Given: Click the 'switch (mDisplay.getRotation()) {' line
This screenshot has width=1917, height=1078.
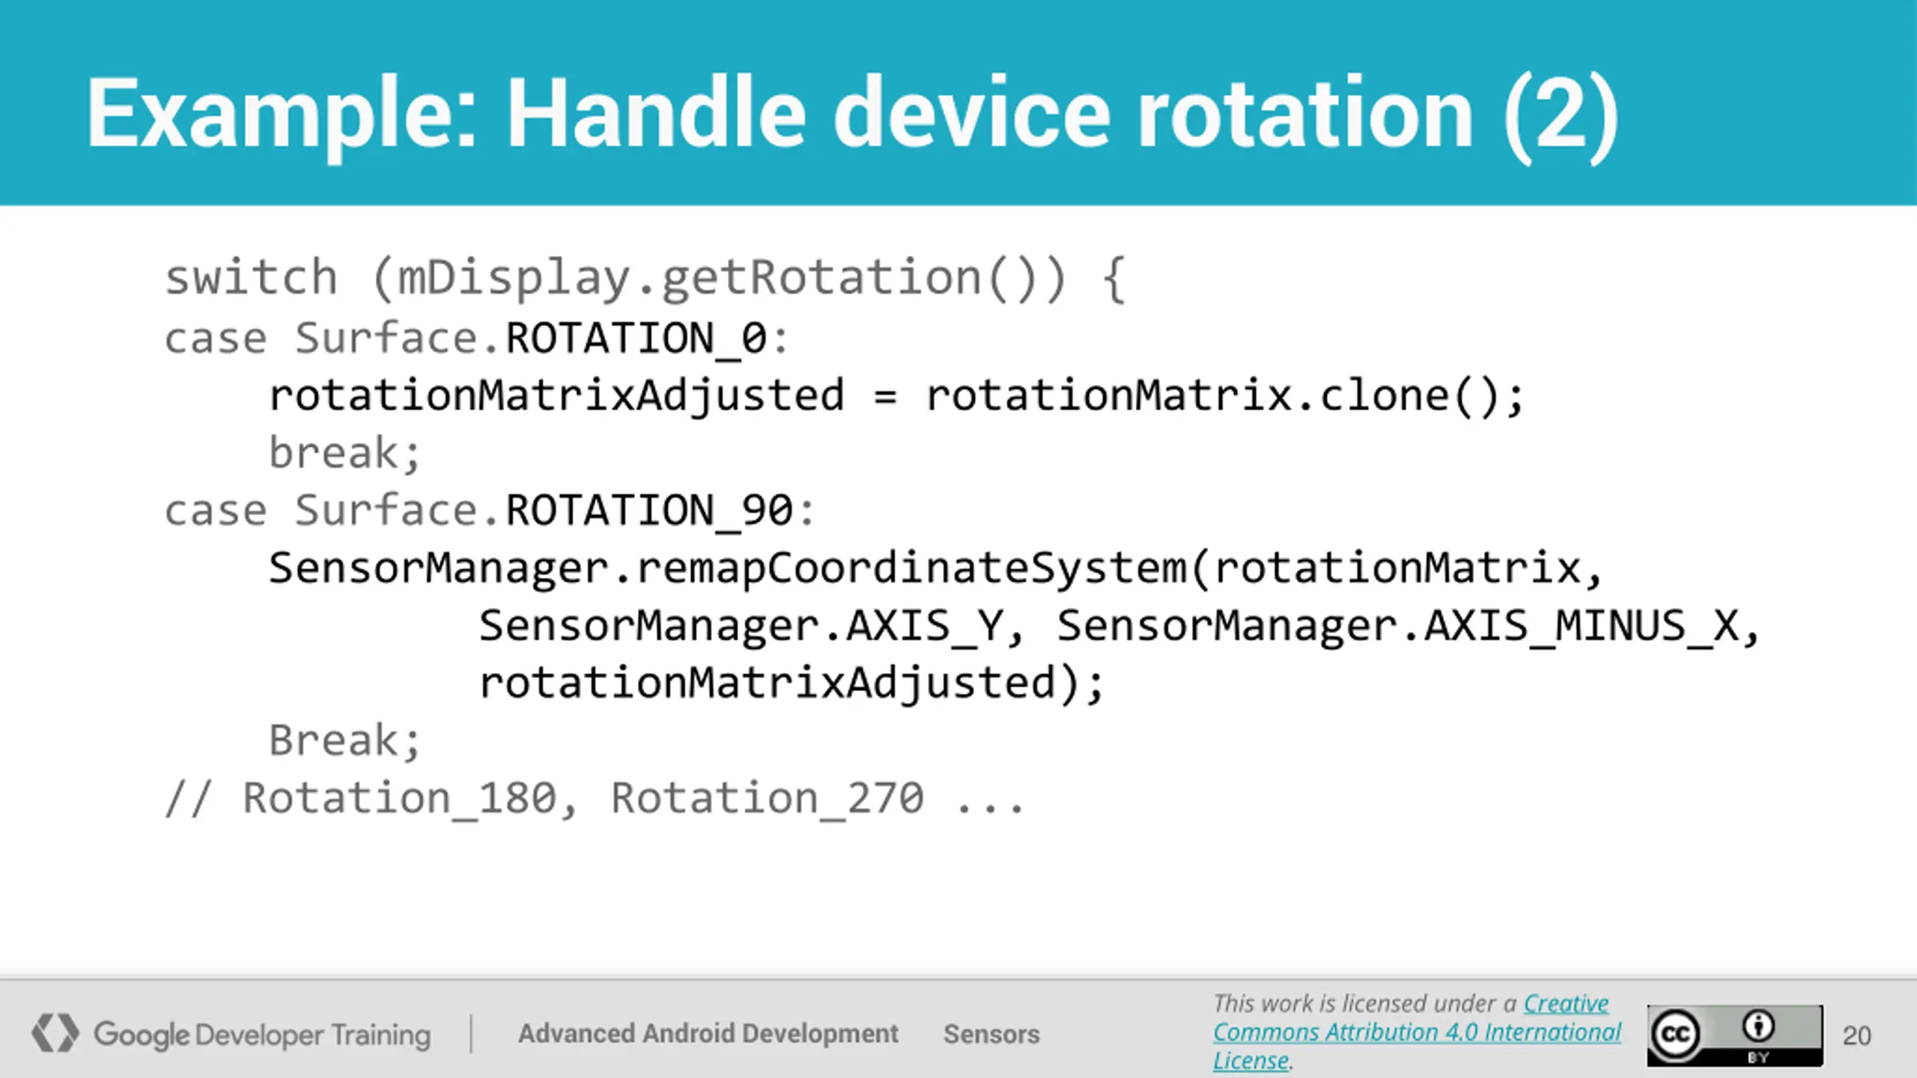Looking at the screenshot, I should coord(645,278).
